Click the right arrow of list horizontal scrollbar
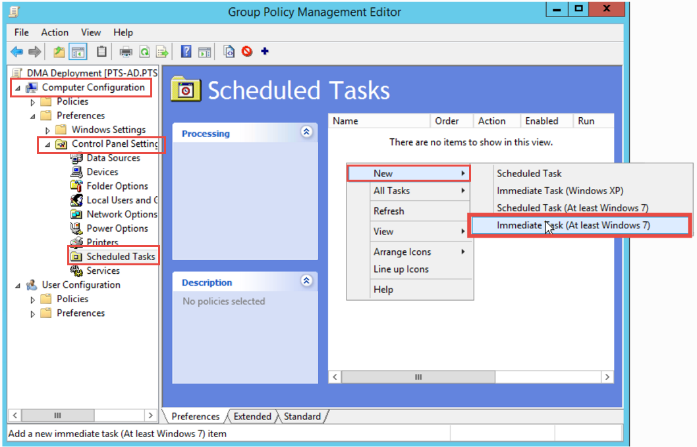This screenshot has height=447, width=697. [607, 377]
